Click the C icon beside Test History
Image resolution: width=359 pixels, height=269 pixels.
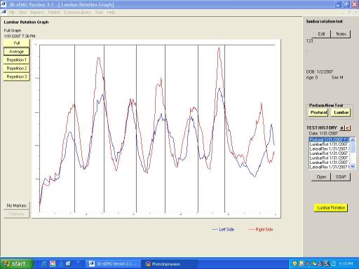click(x=348, y=128)
